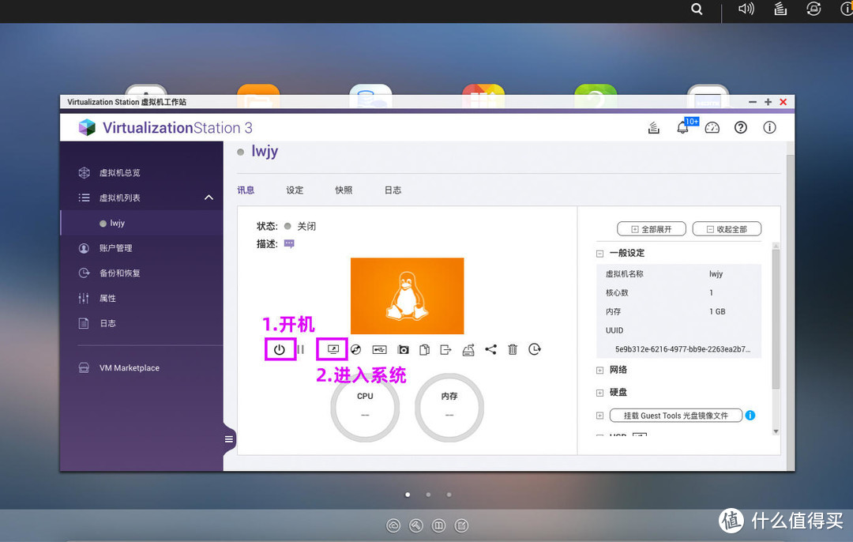The height and width of the screenshot is (542, 853).
Task: Click the system volume speaker icon
Action: point(746,9)
